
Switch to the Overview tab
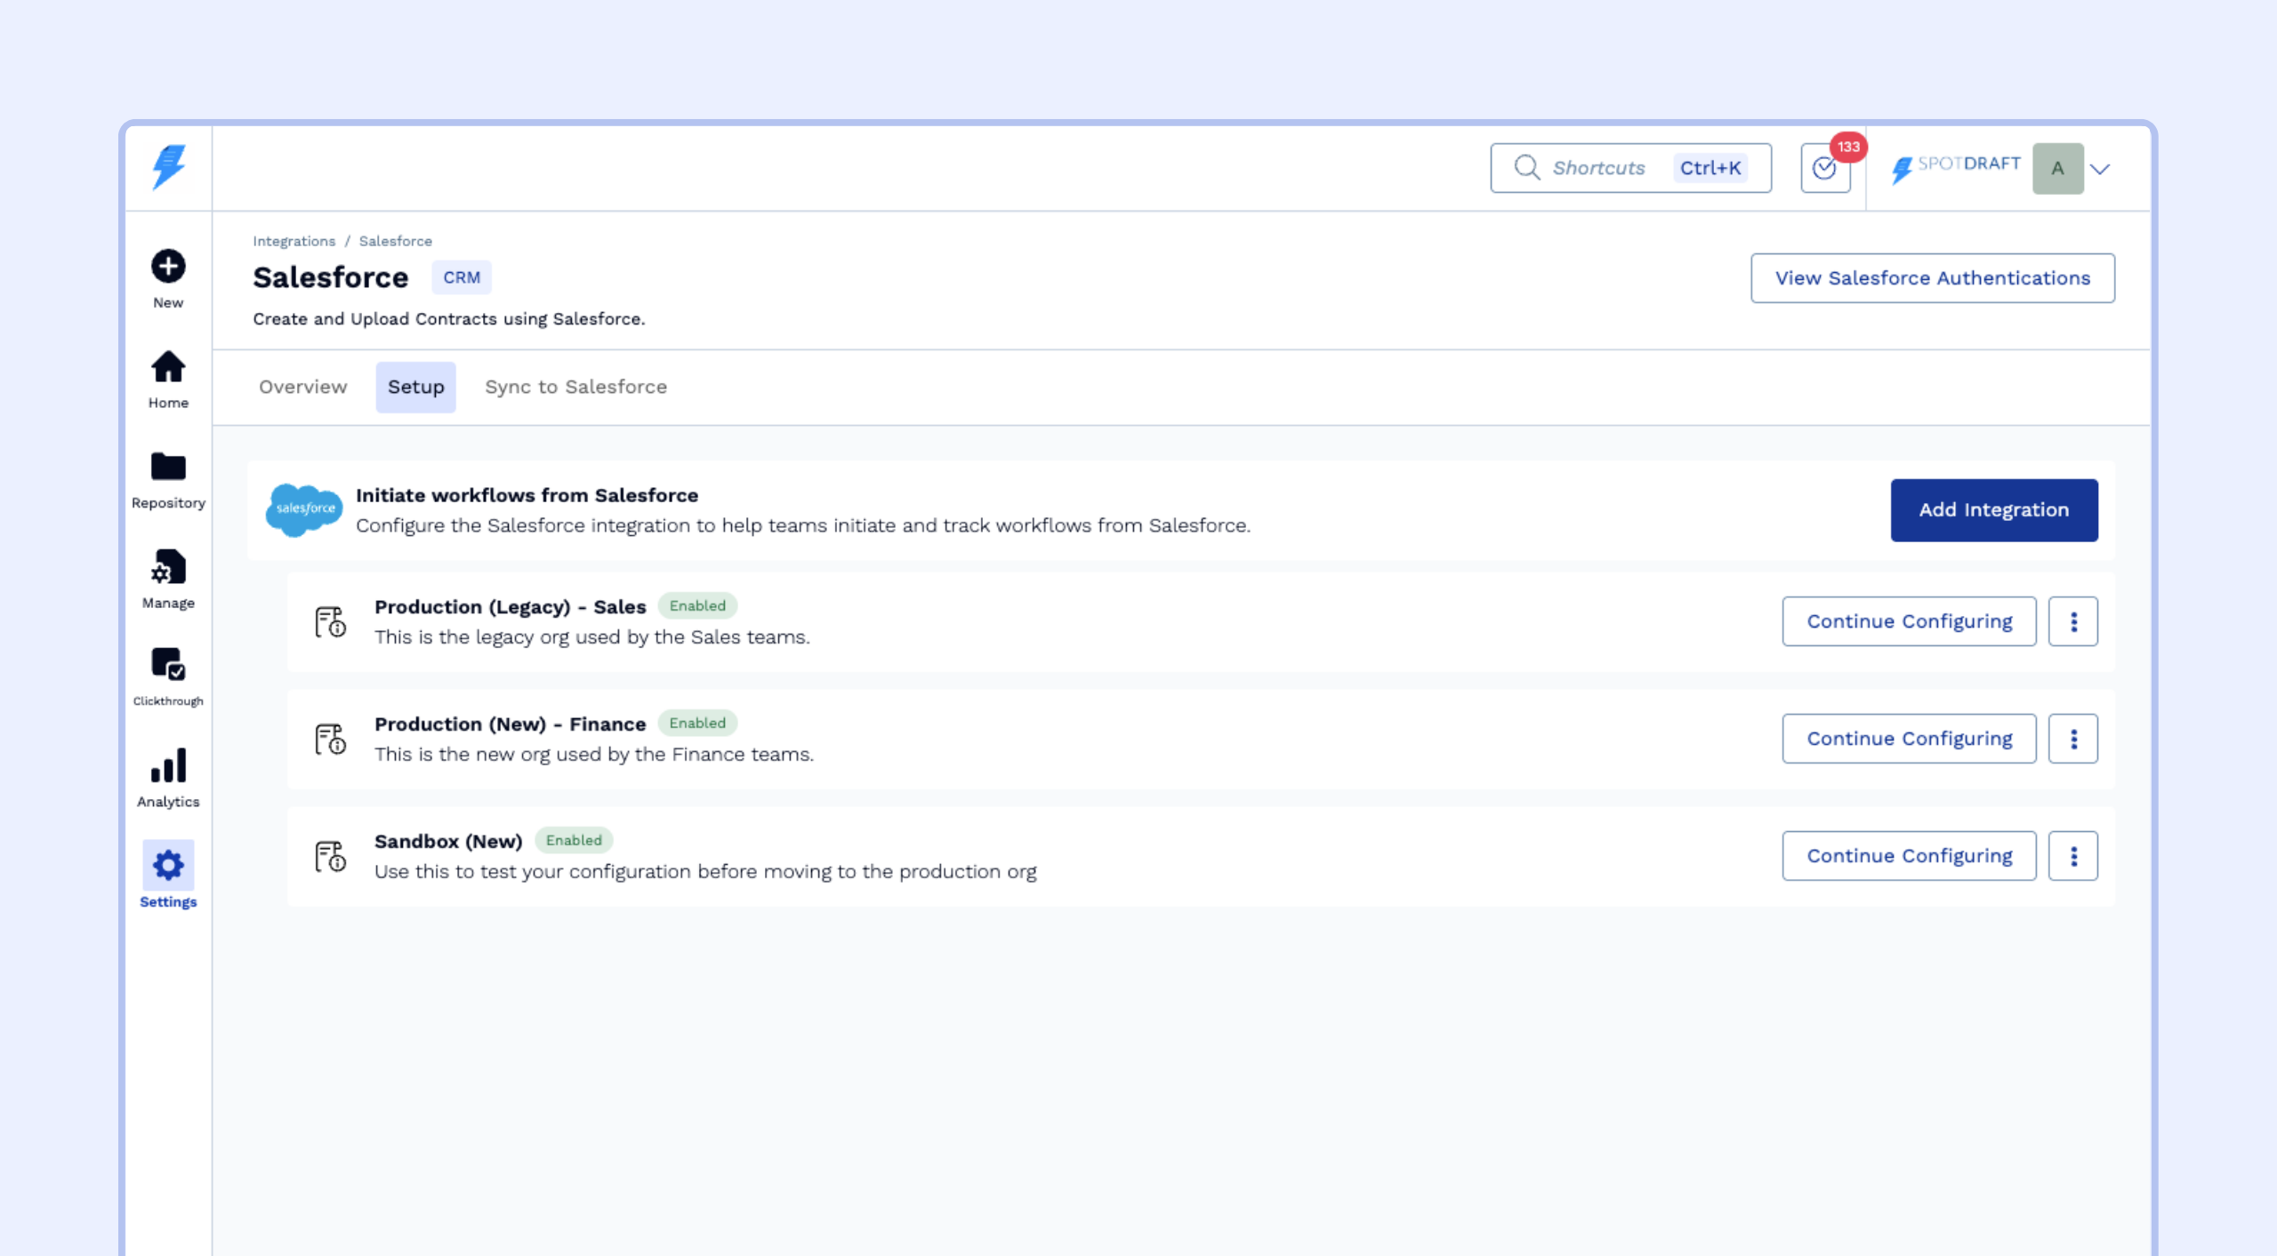(x=302, y=387)
